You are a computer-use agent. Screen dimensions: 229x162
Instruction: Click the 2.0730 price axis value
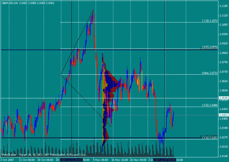(224, 72)
